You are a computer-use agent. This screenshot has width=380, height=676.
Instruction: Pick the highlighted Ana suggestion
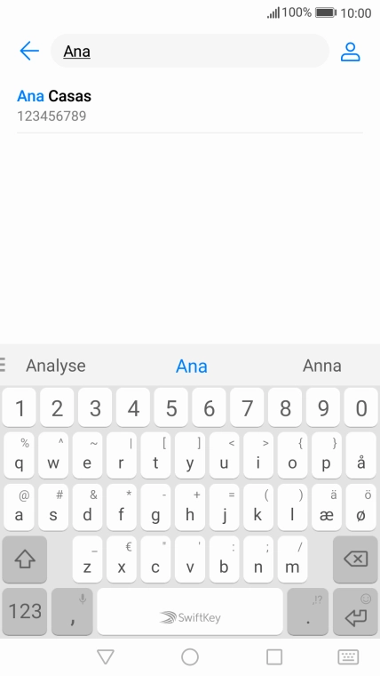point(192,366)
